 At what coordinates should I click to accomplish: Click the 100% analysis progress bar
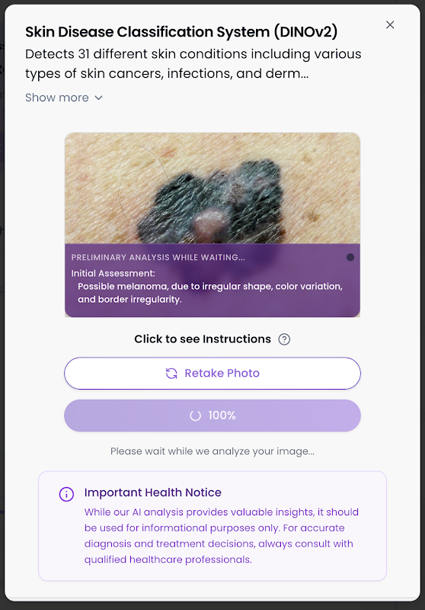[212, 416]
